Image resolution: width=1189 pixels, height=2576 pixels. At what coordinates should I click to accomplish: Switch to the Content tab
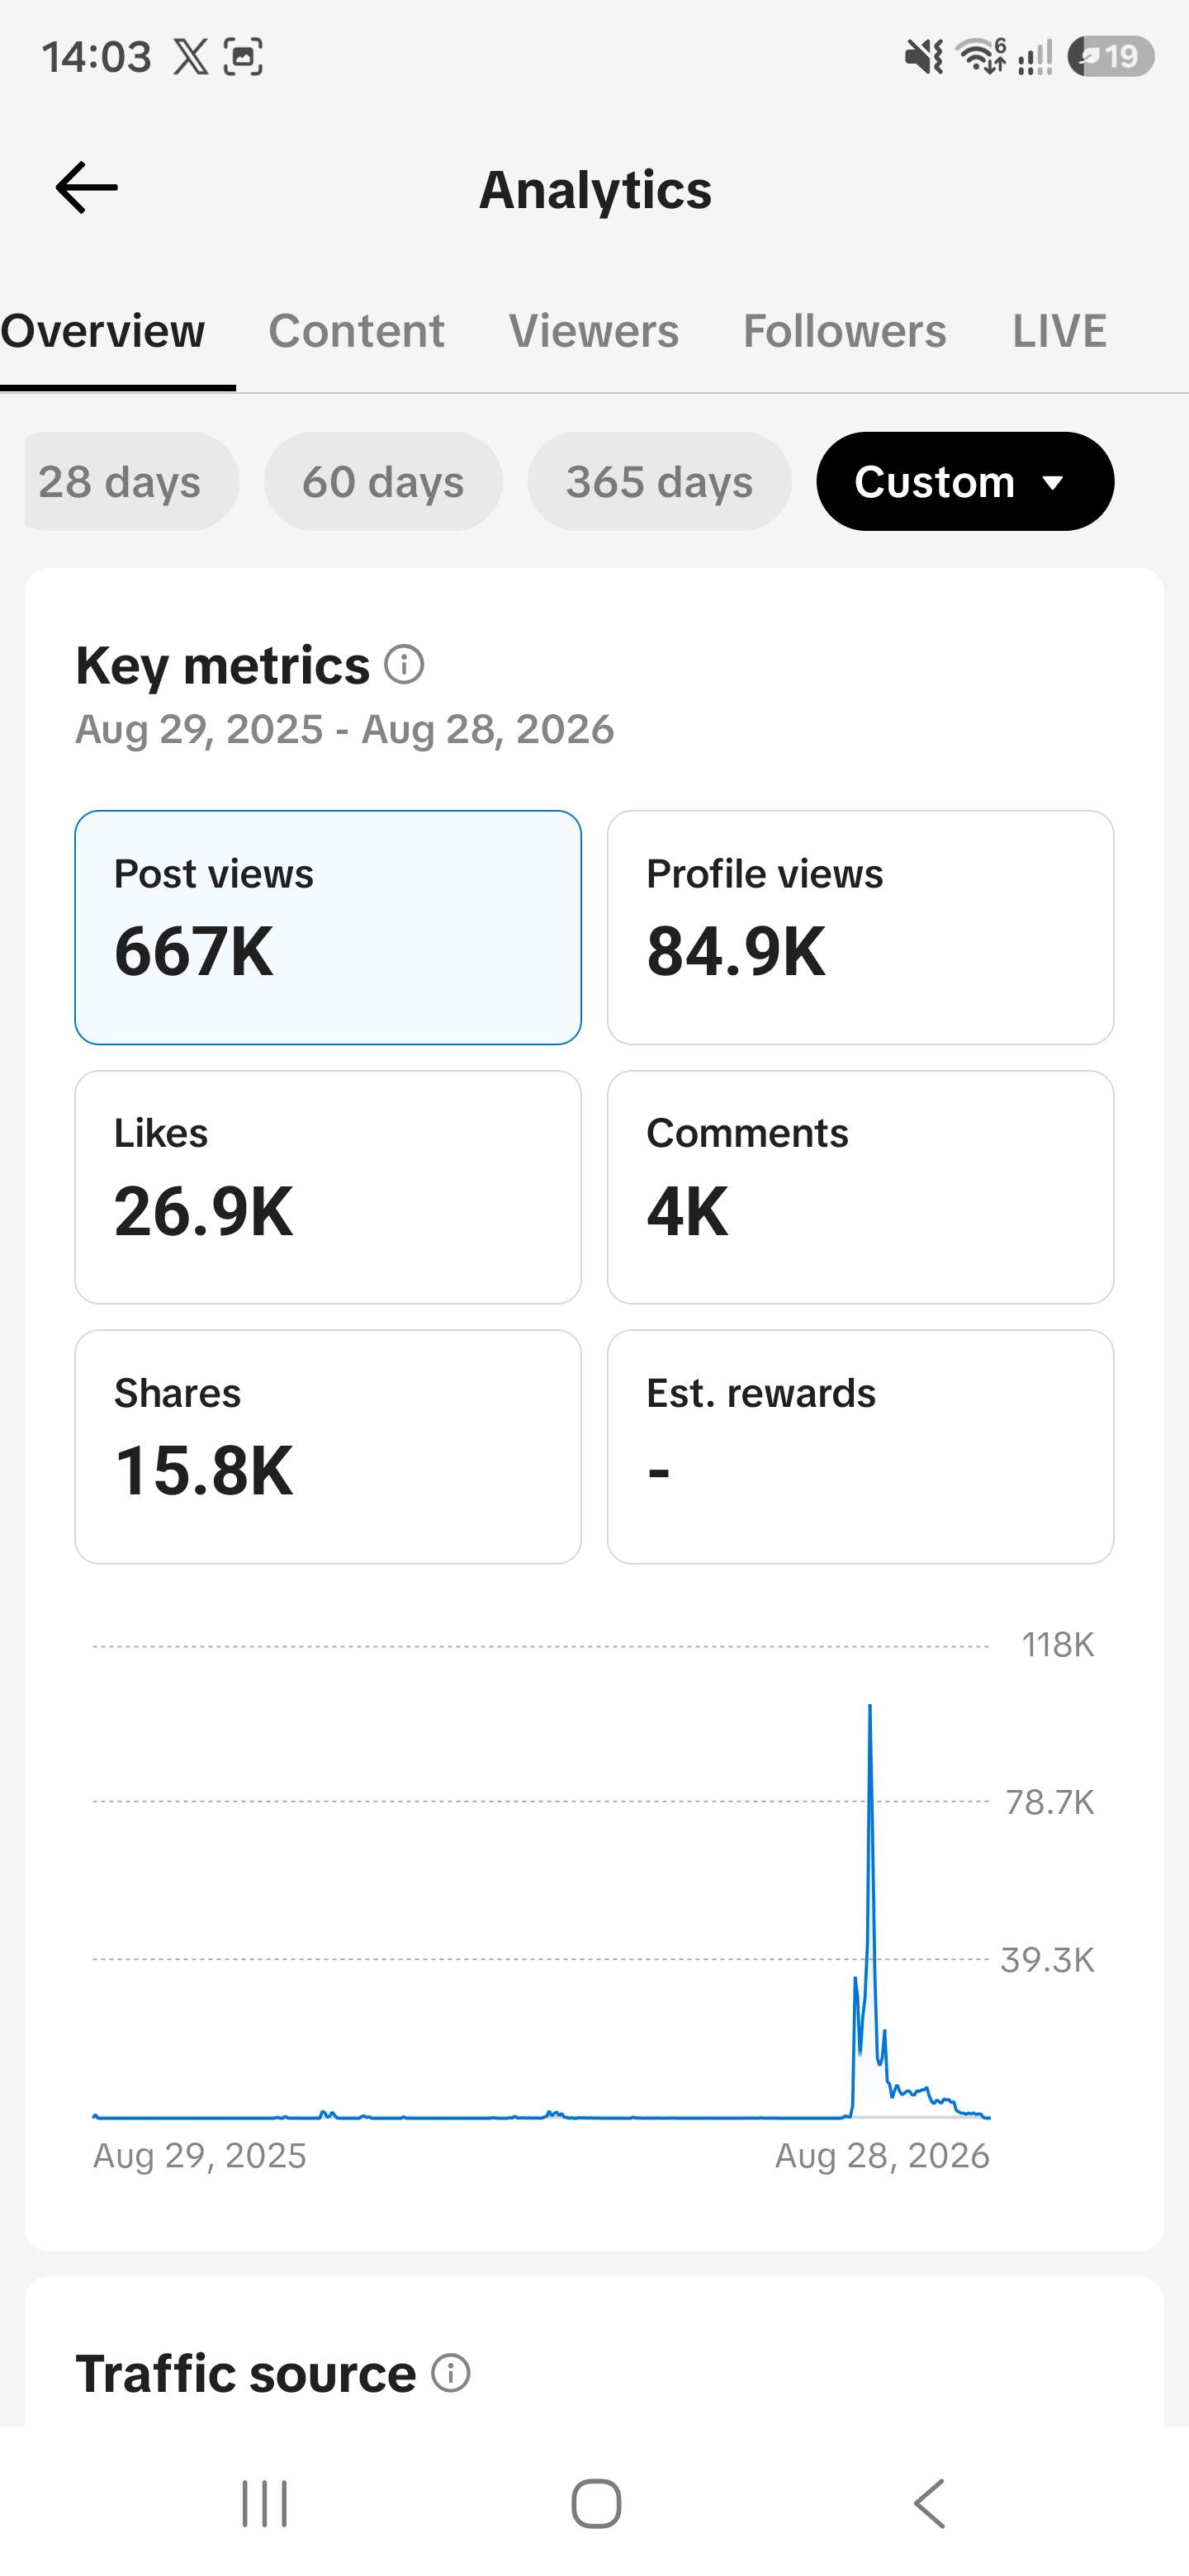pos(356,331)
